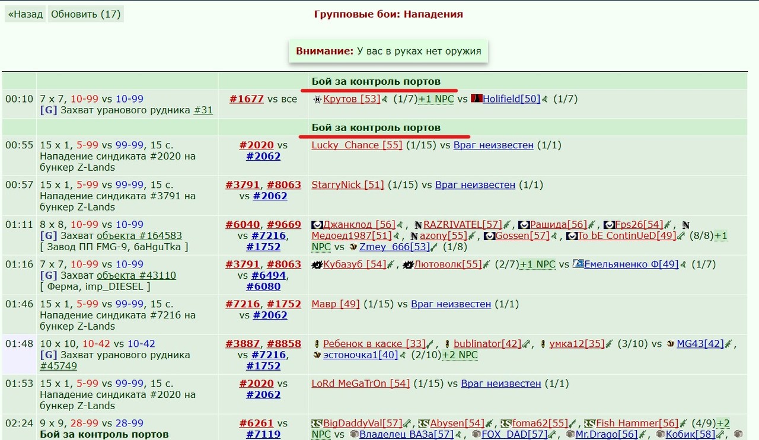
Task: Click the N icon before azony
Action: [414, 236]
